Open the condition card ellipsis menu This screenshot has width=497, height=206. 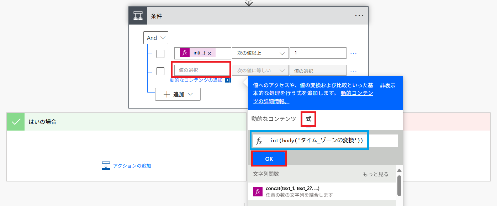click(359, 16)
